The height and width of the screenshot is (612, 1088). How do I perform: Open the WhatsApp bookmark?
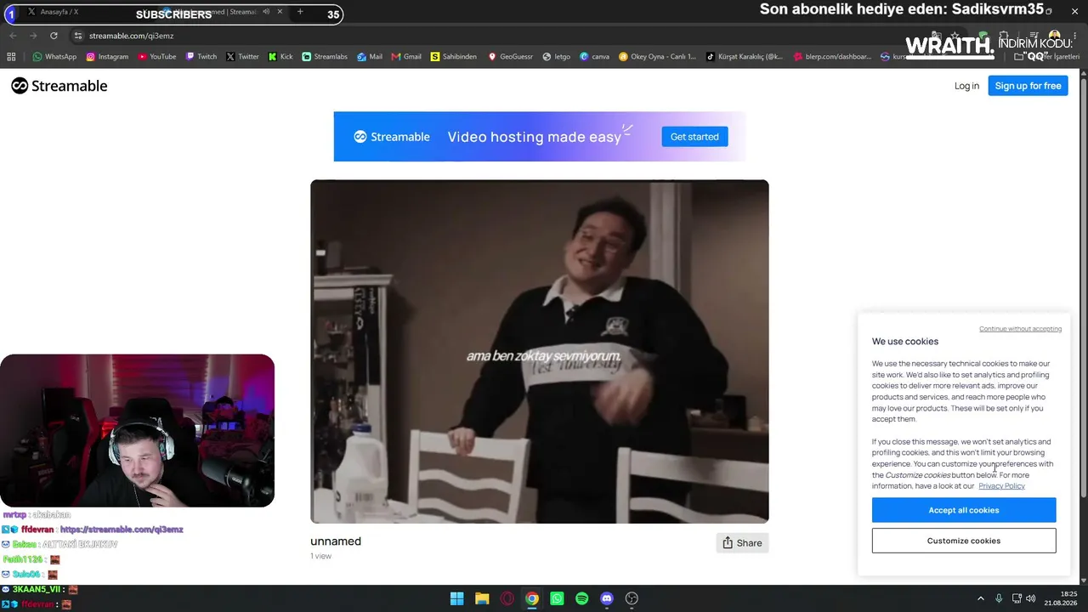[x=54, y=57]
